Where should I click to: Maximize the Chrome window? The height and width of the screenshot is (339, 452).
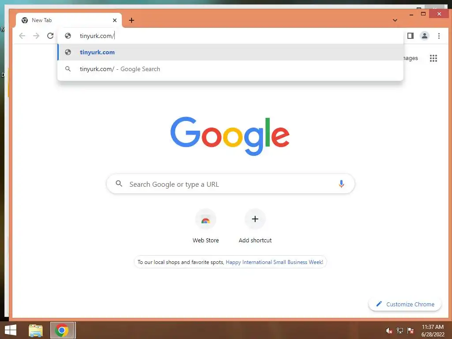click(423, 14)
